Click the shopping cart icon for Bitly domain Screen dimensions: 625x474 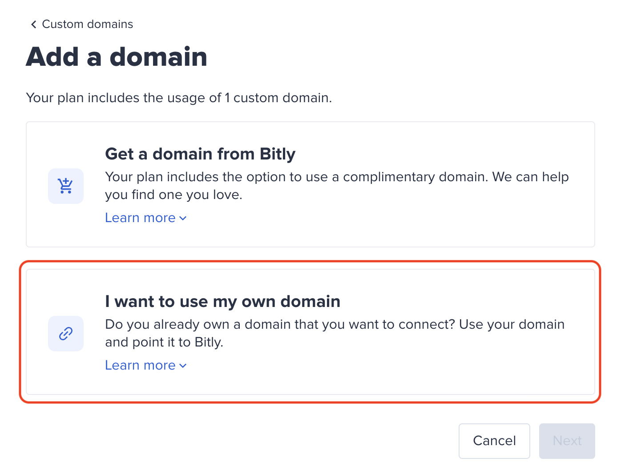coord(65,186)
